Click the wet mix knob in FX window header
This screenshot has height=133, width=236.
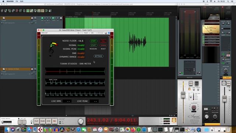tap(106, 33)
